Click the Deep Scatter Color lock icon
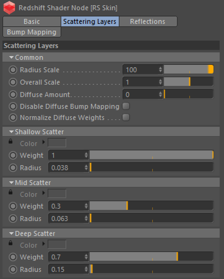224x279 pixels. pyautogui.click(x=11, y=243)
